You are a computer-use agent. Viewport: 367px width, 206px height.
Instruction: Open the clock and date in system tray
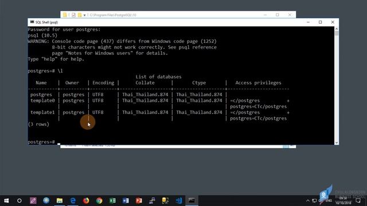pyautogui.click(x=343, y=201)
